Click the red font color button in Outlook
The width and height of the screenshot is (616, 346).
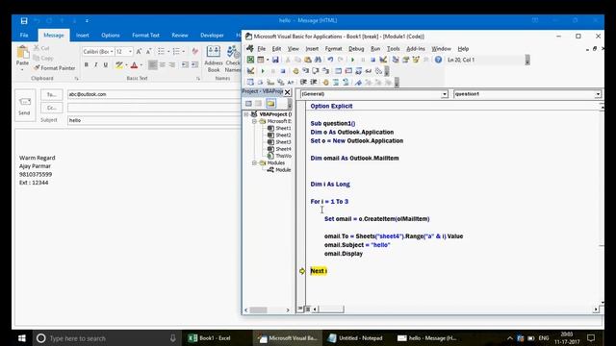134,64
